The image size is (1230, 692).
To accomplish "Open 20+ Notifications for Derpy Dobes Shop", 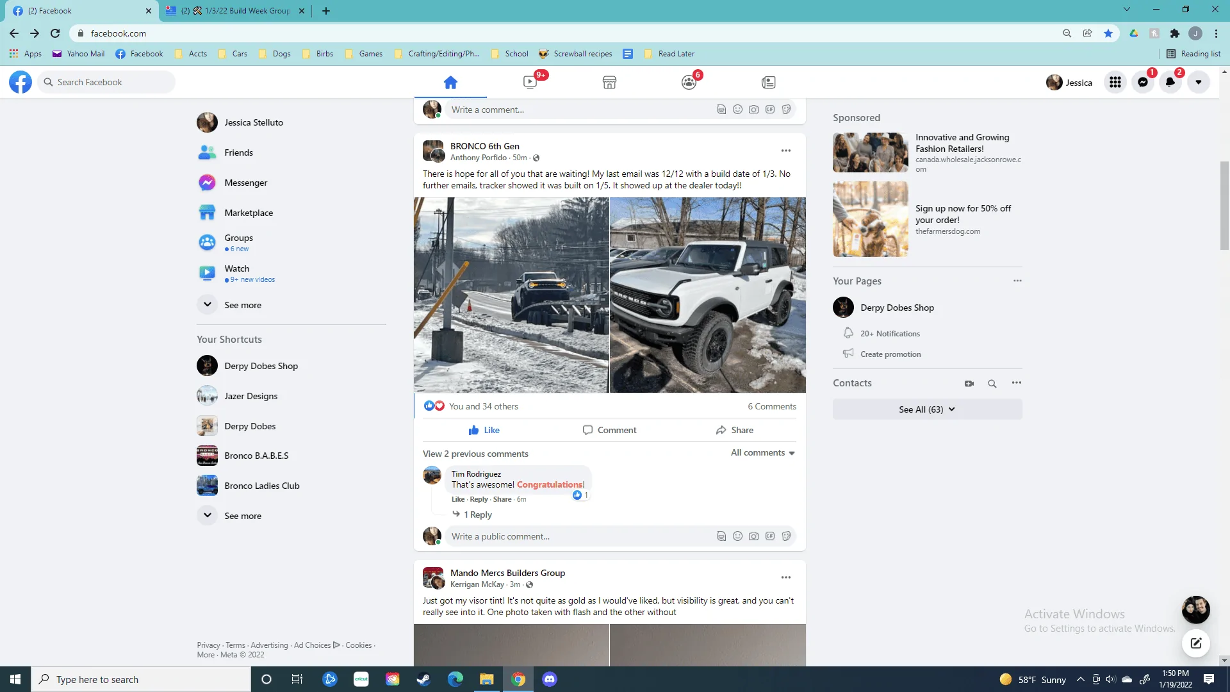I will [x=890, y=334].
